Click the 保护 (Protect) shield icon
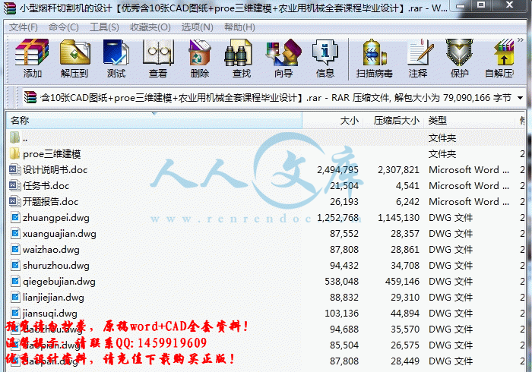 pos(459,58)
